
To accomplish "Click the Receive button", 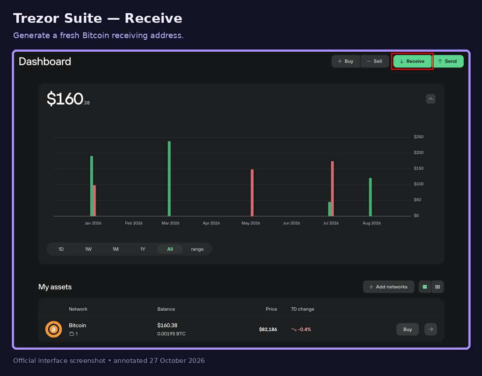I will point(412,61).
